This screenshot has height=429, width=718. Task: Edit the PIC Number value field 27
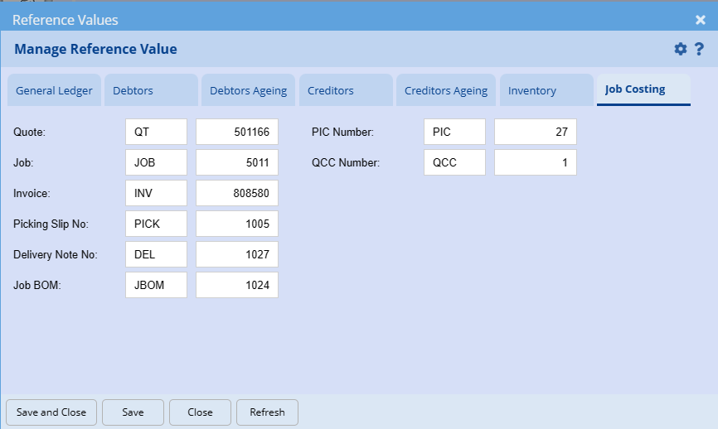536,132
